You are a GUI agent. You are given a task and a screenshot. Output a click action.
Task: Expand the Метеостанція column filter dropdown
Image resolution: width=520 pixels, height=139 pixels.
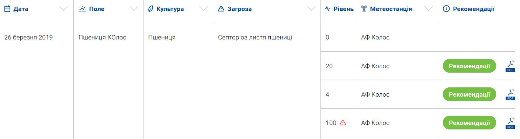click(x=429, y=9)
